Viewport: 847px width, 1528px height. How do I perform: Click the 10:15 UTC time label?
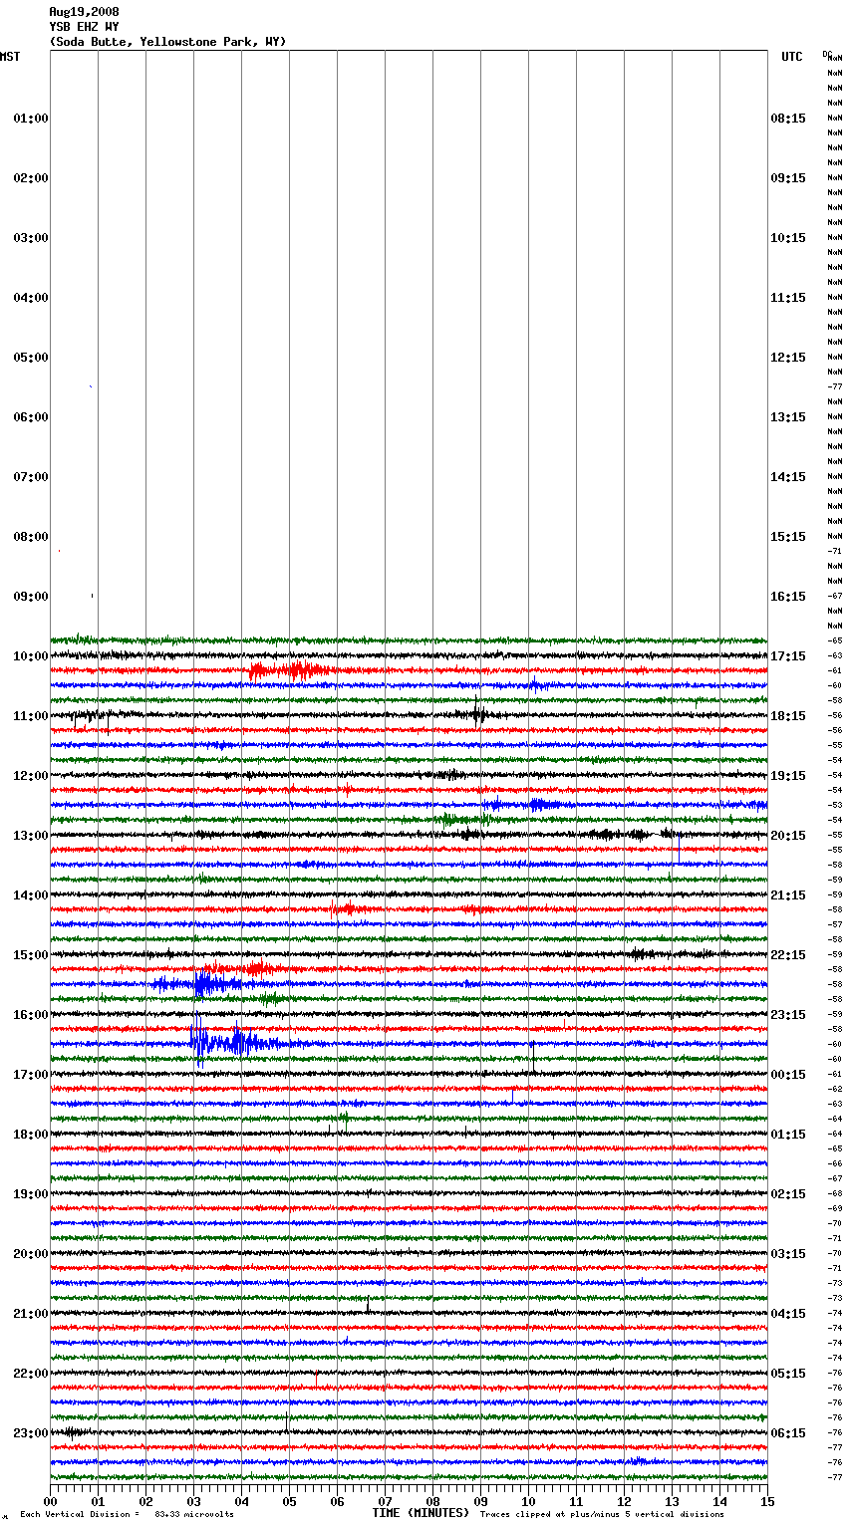pyautogui.click(x=788, y=238)
